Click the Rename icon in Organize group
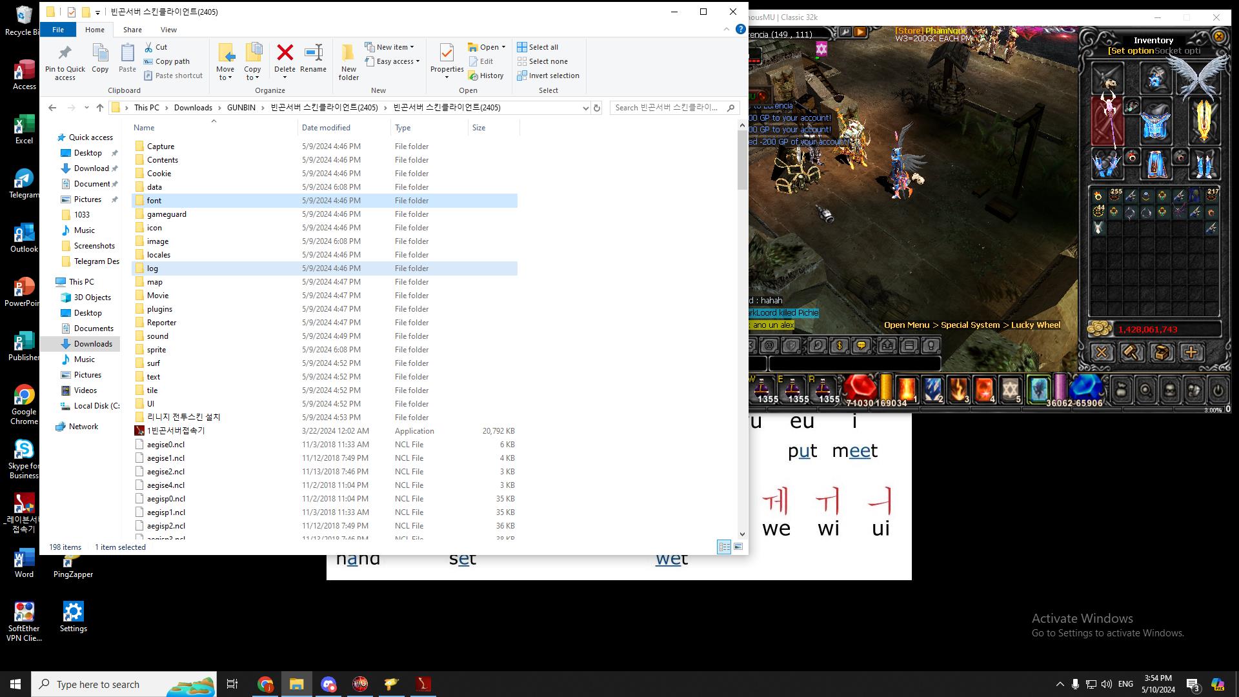 click(313, 52)
